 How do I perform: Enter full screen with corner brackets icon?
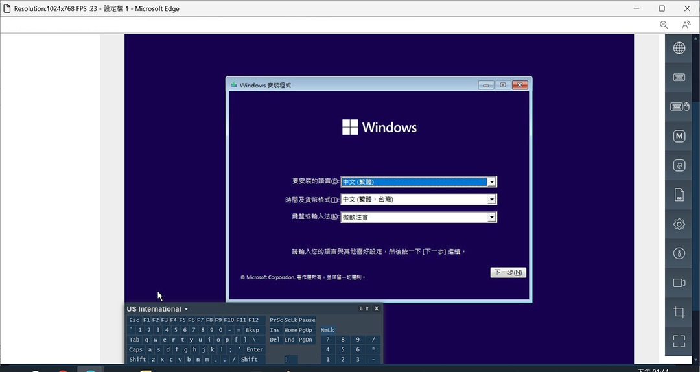point(679,341)
